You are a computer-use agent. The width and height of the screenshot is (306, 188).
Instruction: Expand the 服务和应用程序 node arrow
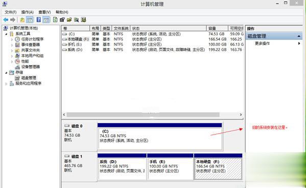pos(6,83)
